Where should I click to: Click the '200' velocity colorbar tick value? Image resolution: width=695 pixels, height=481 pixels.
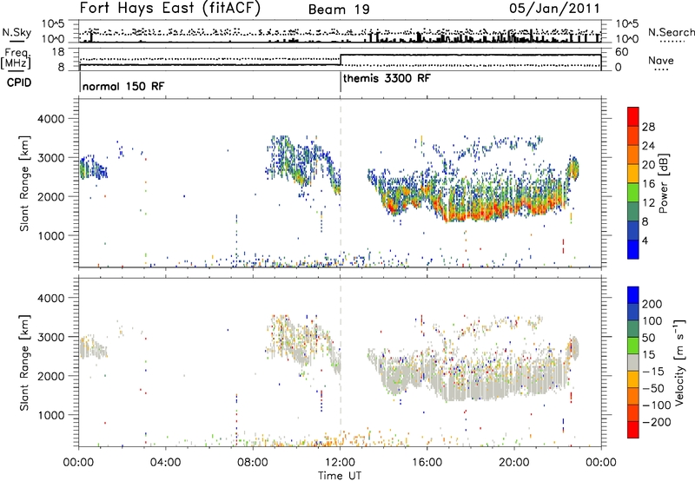coord(652,304)
